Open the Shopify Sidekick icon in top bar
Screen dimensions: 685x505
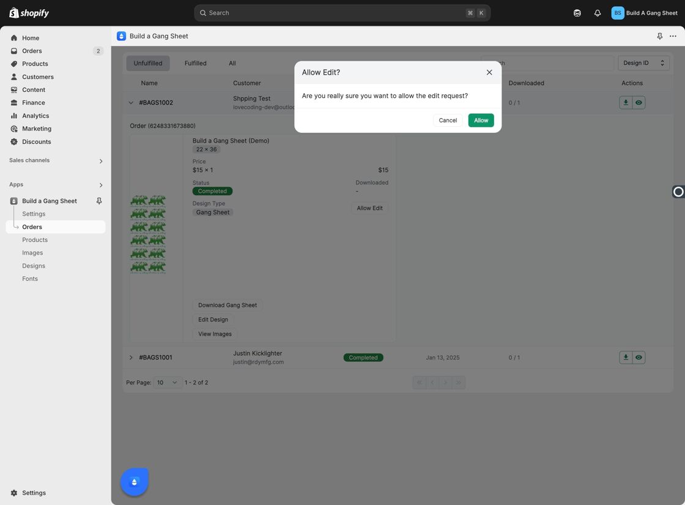[577, 13]
